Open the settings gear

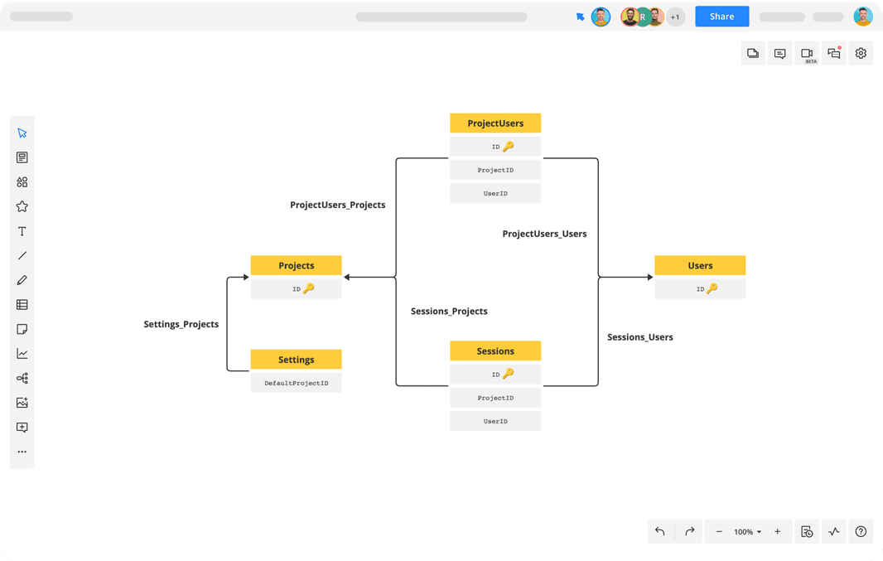[x=861, y=54]
